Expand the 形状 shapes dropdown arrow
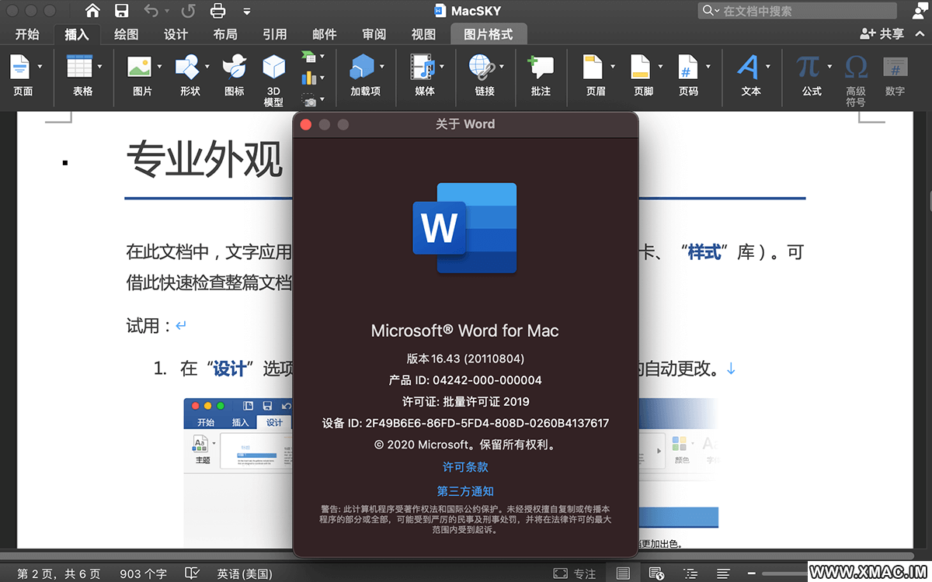This screenshot has width=932, height=582. (x=207, y=67)
